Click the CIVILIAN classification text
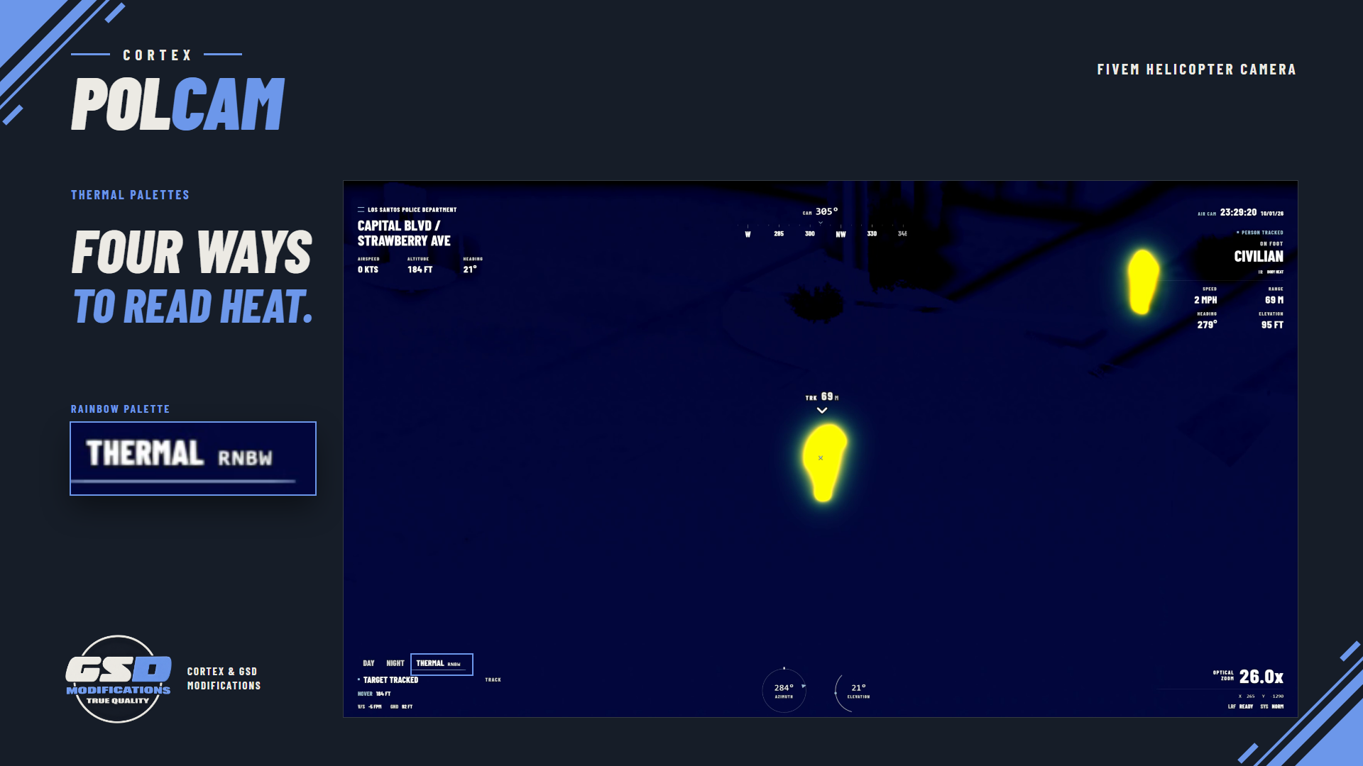The image size is (1363, 766). (1259, 257)
